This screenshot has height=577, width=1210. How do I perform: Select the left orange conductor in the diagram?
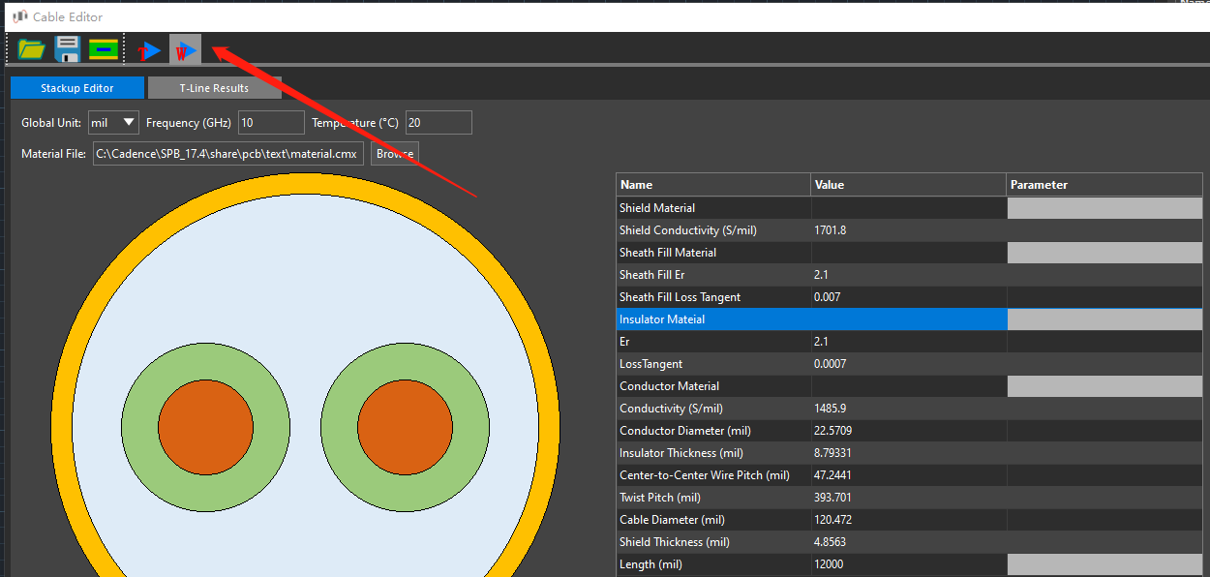[x=205, y=428]
